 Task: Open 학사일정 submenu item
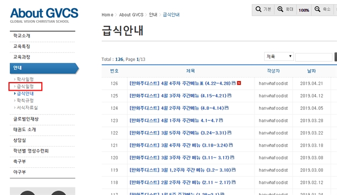(x=25, y=79)
